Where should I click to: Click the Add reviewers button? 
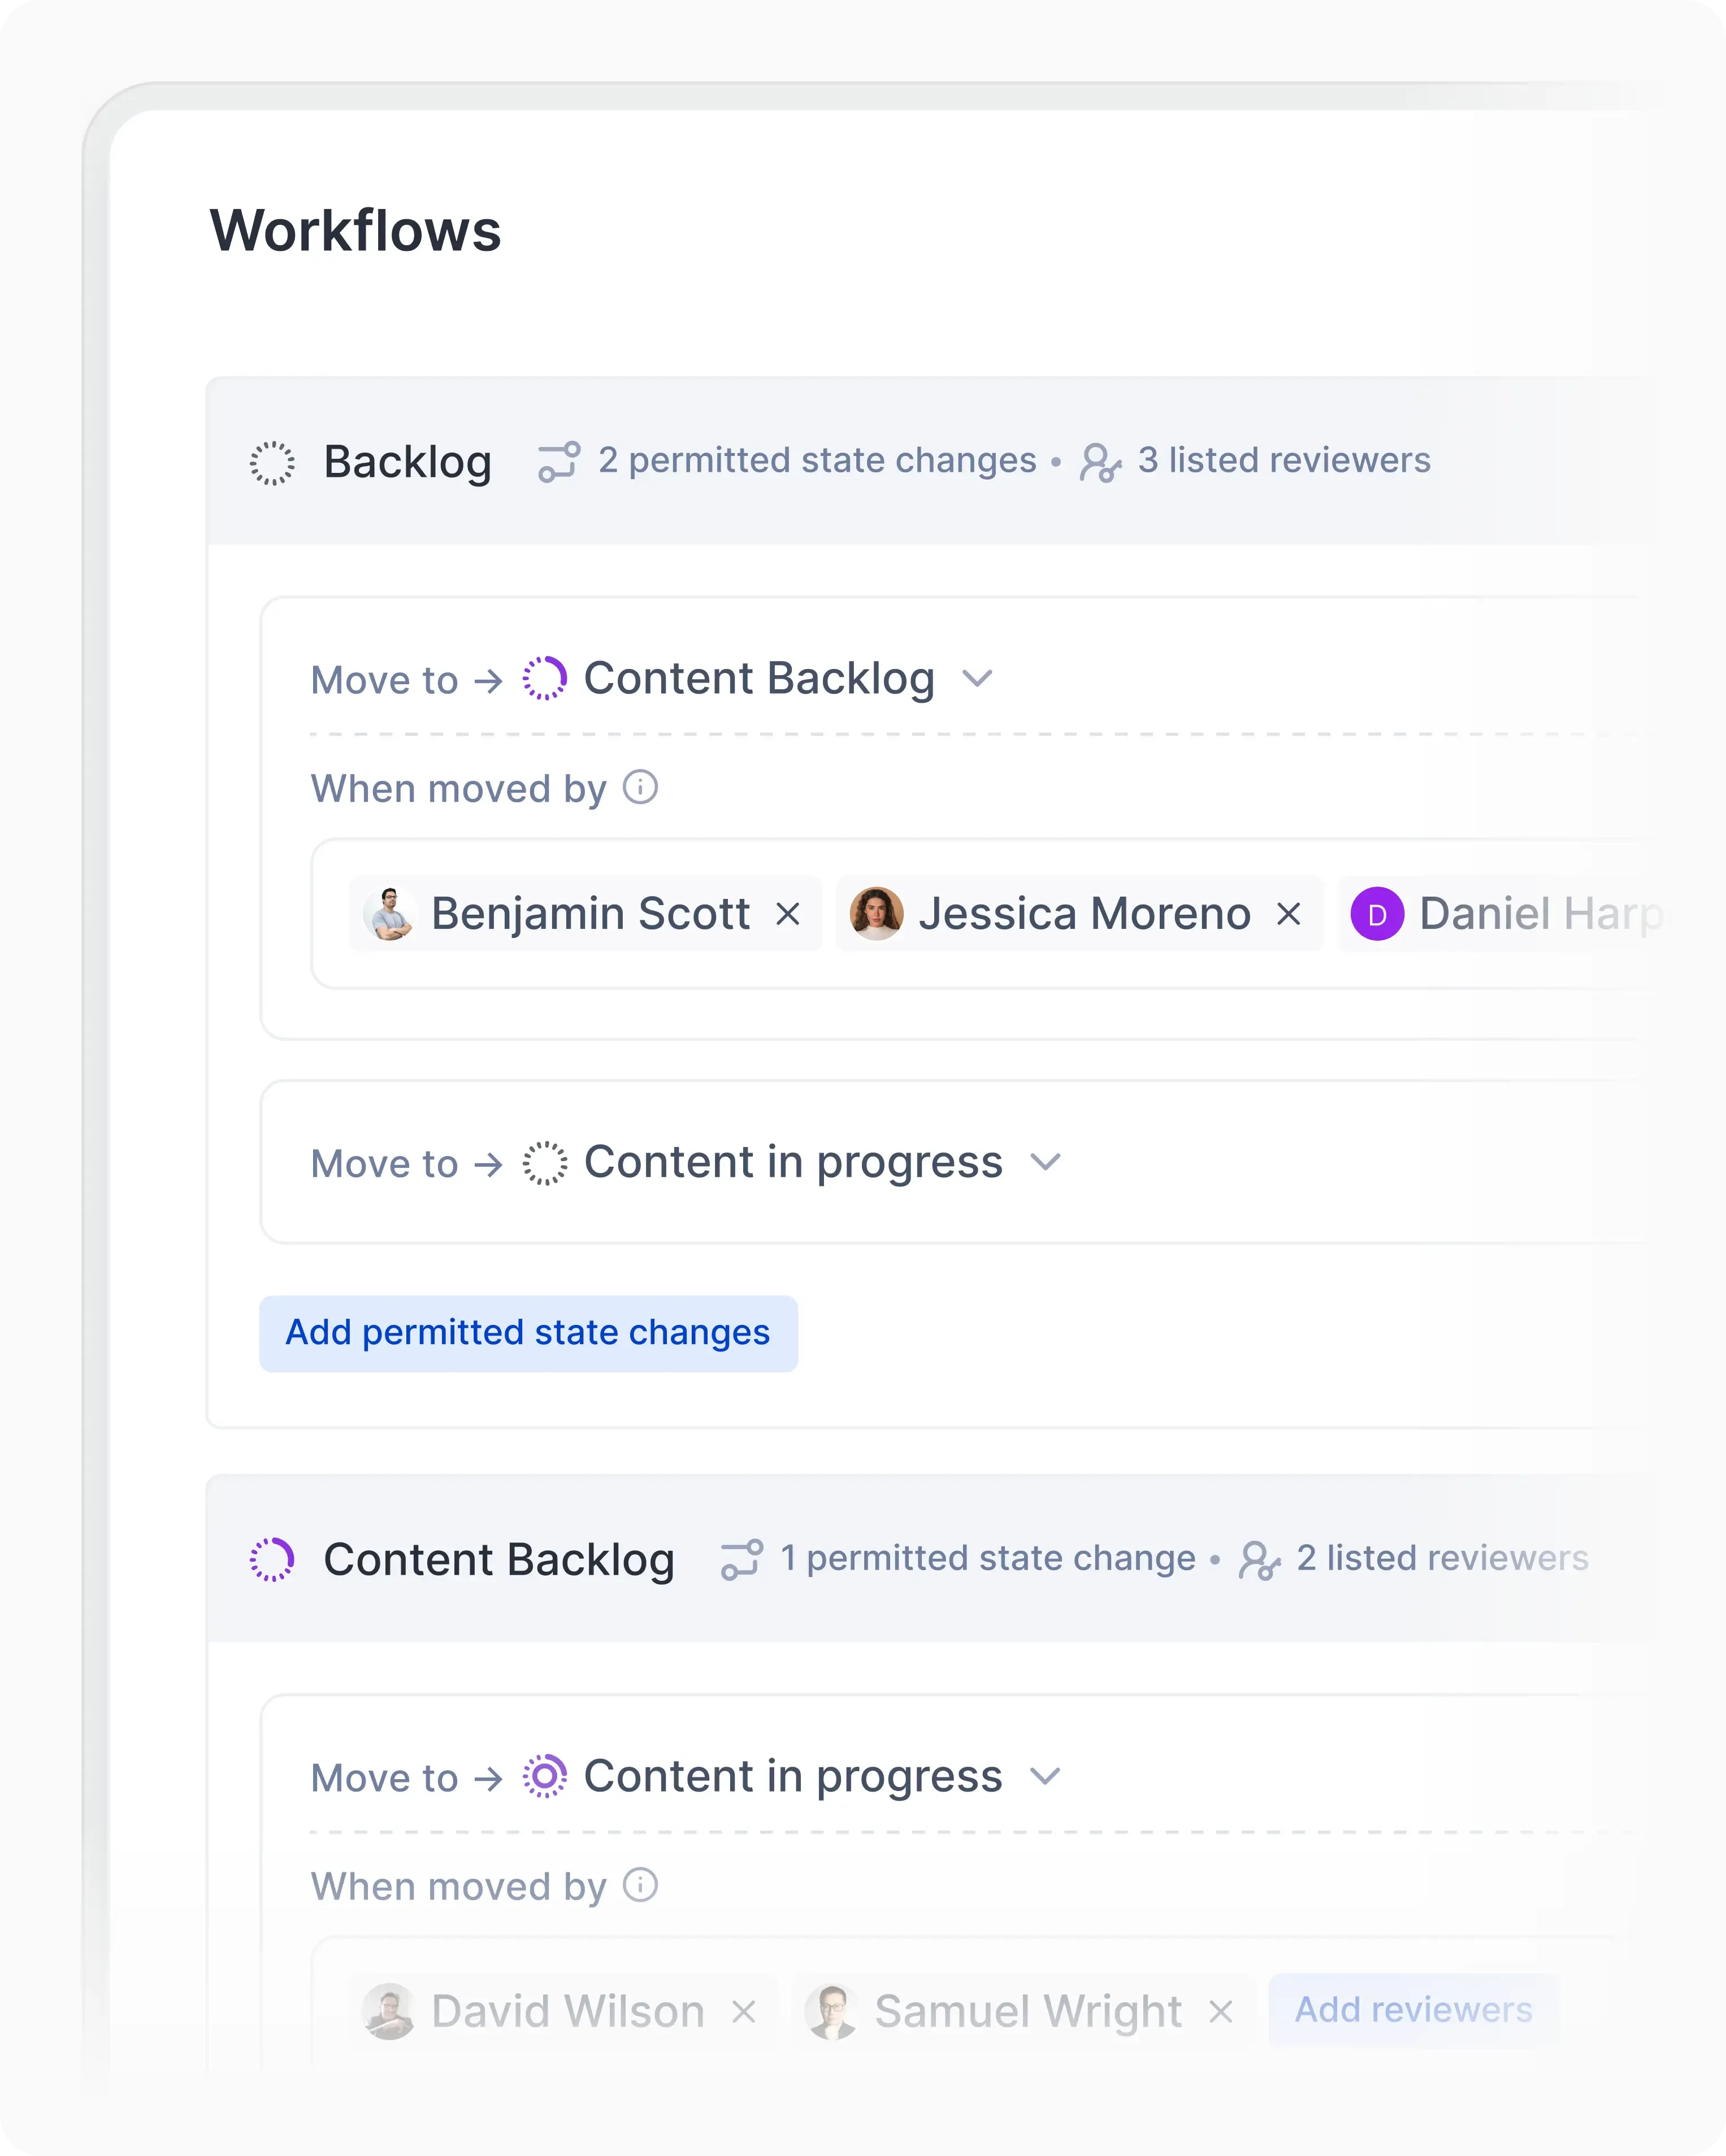pyautogui.click(x=1414, y=2010)
